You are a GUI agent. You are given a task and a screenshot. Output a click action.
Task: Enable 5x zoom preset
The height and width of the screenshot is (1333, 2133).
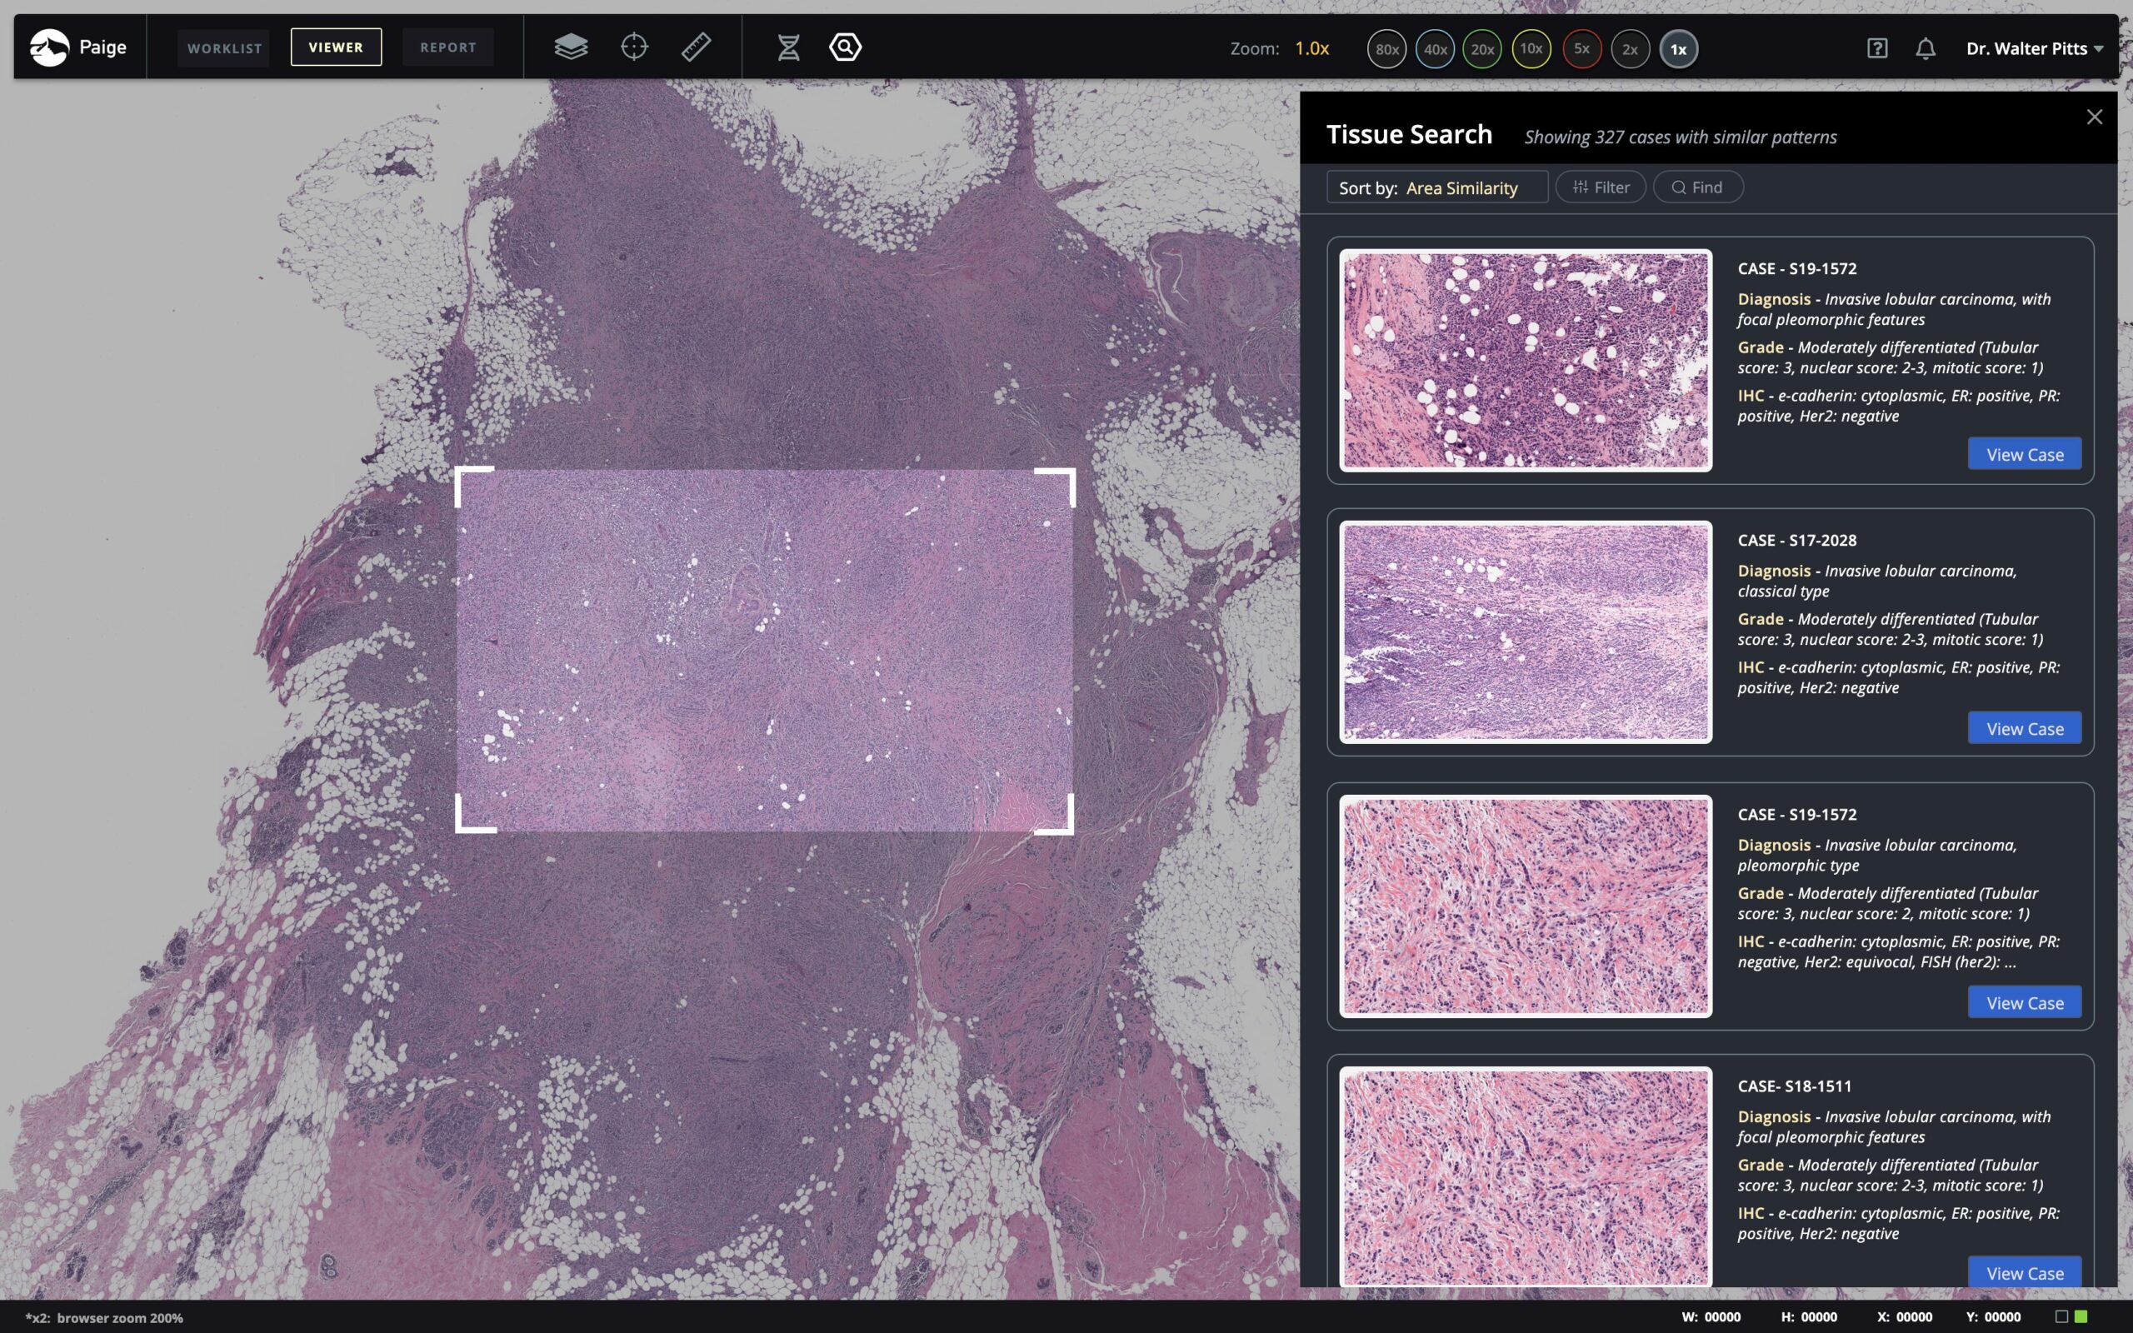coord(1581,49)
